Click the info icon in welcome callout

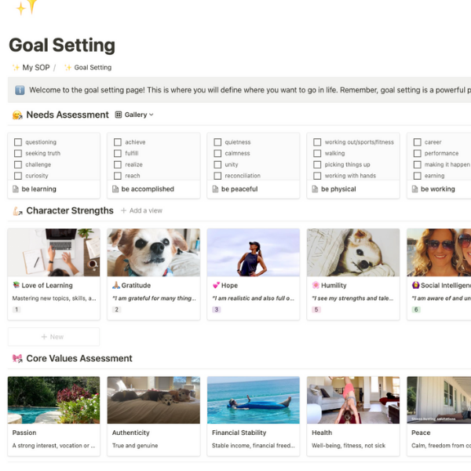pyautogui.click(x=20, y=90)
